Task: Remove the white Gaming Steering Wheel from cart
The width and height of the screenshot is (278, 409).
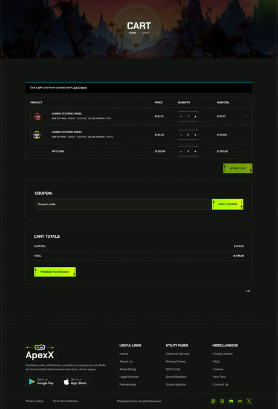Action: (x=245, y=134)
